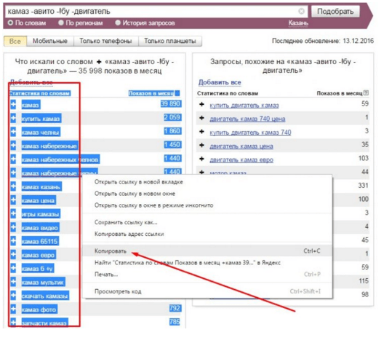Click the 'Подобрать' button
This screenshot has width=384, height=343.
pyautogui.click(x=335, y=12)
